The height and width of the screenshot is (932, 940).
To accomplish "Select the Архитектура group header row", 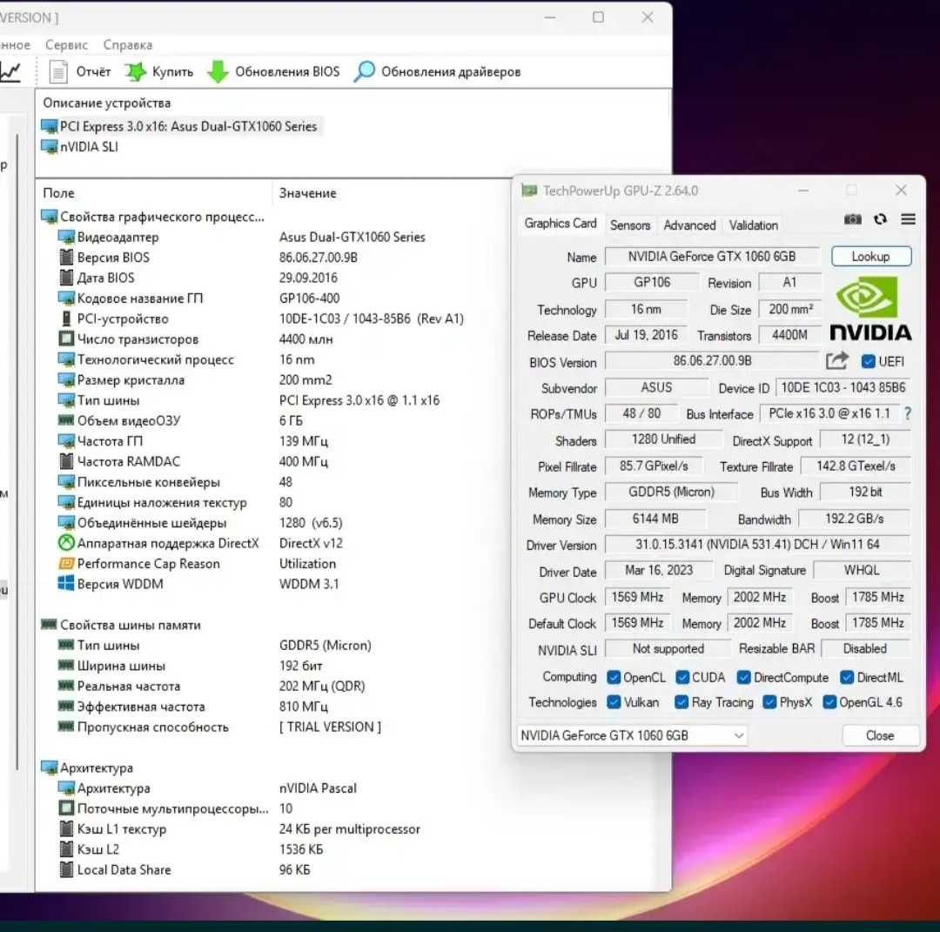I will click(87, 768).
